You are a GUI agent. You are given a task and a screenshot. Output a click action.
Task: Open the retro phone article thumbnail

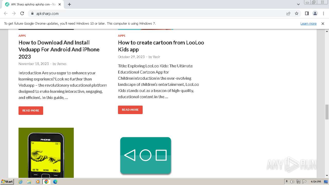coord(46,153)
